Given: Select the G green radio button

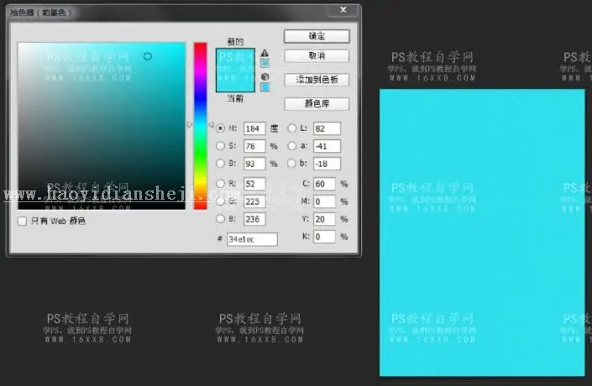Looking at the screenshot, I should click(x=220, y=201).
